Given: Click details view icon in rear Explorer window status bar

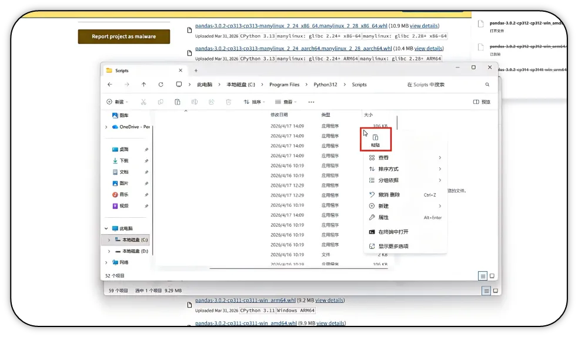Looking at the screenshot, I should coord(487,291).
